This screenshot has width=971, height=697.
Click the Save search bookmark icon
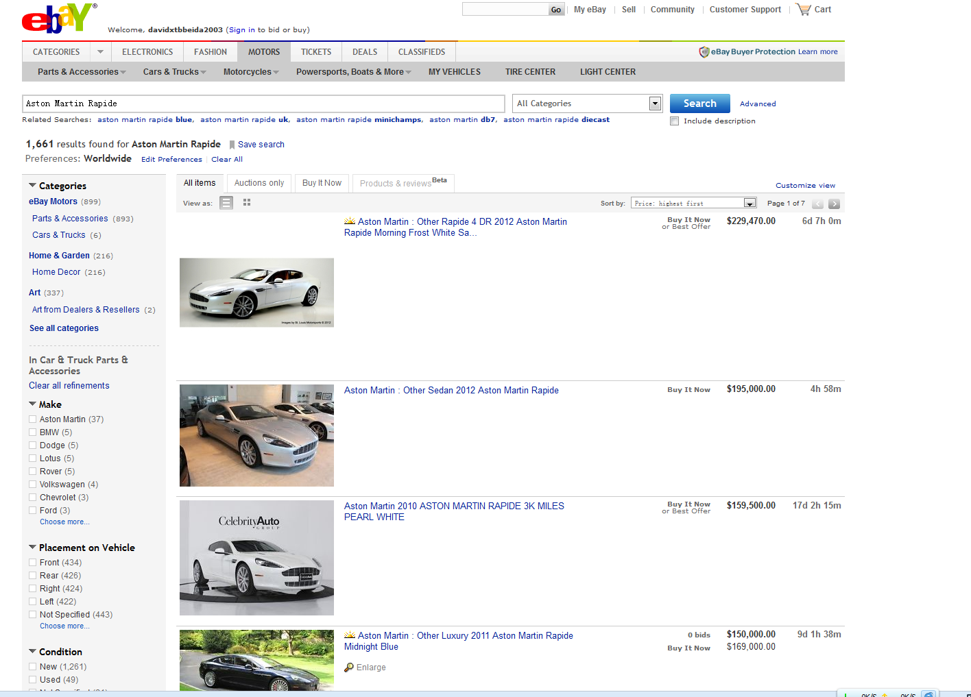pyautogui.click(x=232, y=145)
